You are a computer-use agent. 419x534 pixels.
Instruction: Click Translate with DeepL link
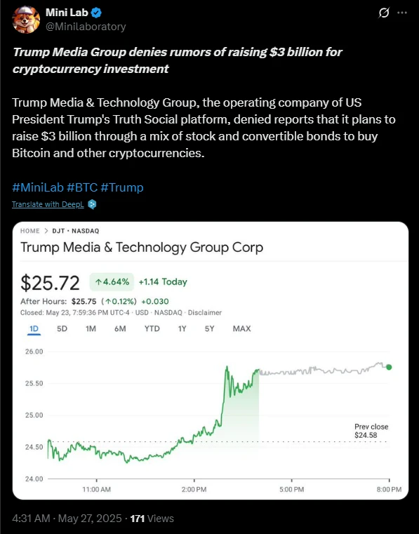click(x=48, y=204)
